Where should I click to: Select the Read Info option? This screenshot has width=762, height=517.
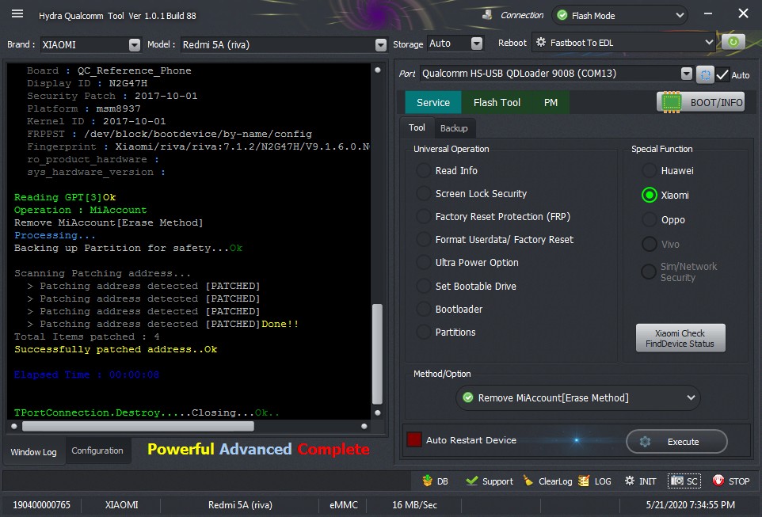click(447, 170)
